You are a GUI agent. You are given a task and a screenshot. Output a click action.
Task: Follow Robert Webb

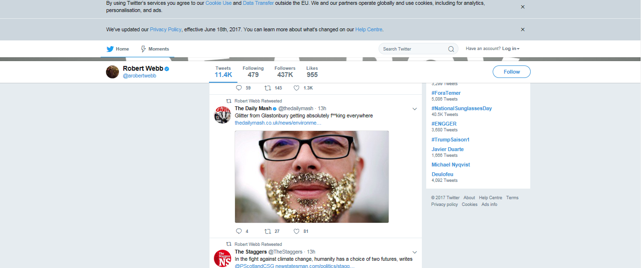(x=511, y=72)
